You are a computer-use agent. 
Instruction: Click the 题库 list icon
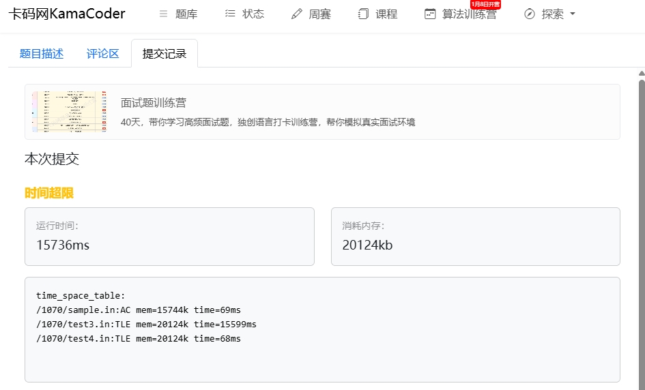tap(163, 14)
